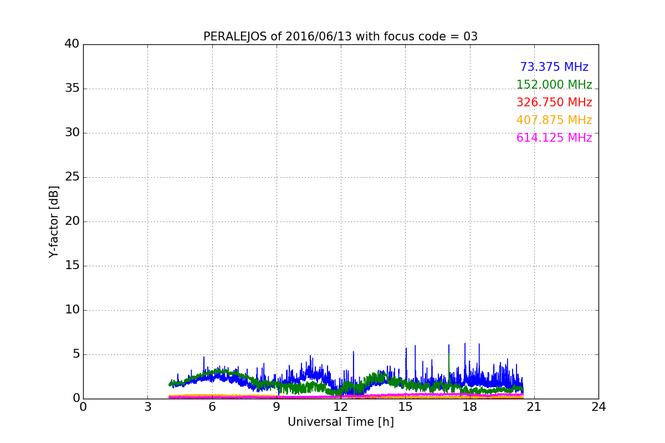Image resolution: width=665 pixels, height=443 pixels.
Task: Click the plot title mentioning PERALEJOS
Action: pos(340,37)
